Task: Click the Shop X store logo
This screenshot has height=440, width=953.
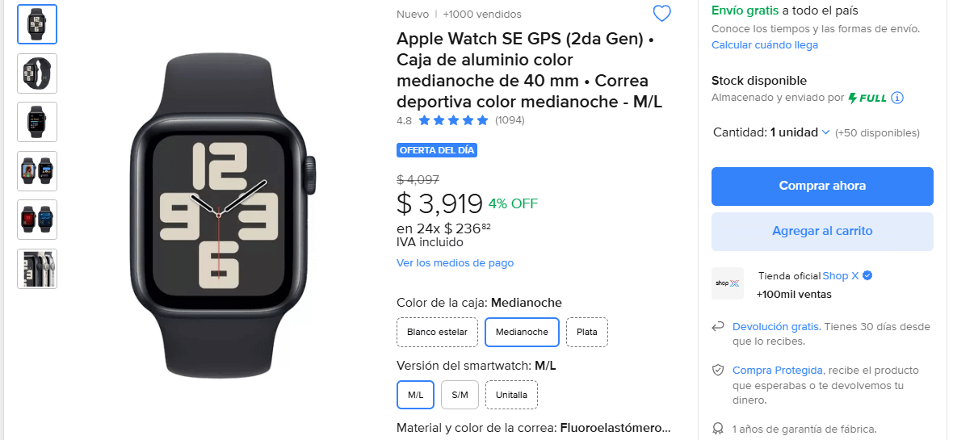Action: click(728, 283)
